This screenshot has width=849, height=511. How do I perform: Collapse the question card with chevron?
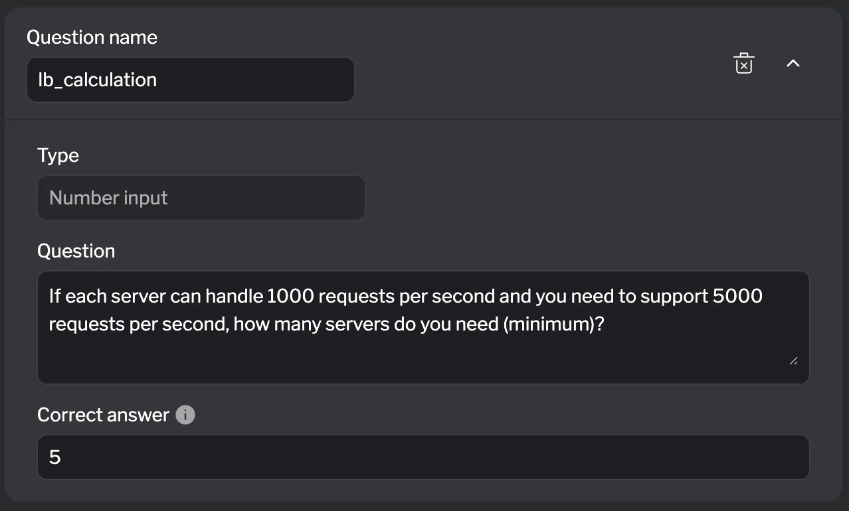pos(793,64)
